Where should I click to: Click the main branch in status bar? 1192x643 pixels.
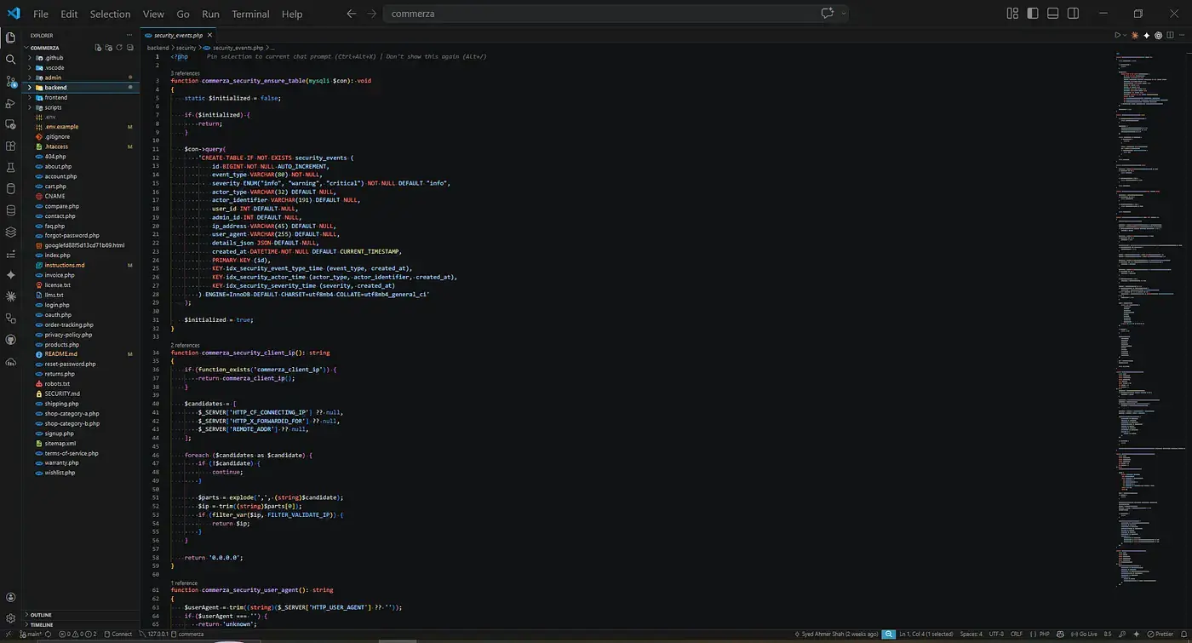pos(31,634)
